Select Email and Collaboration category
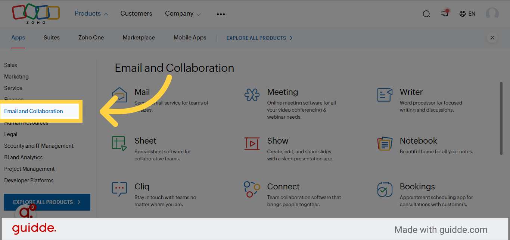Viewport: 510px width, 240px height. [x=34, y=111]
